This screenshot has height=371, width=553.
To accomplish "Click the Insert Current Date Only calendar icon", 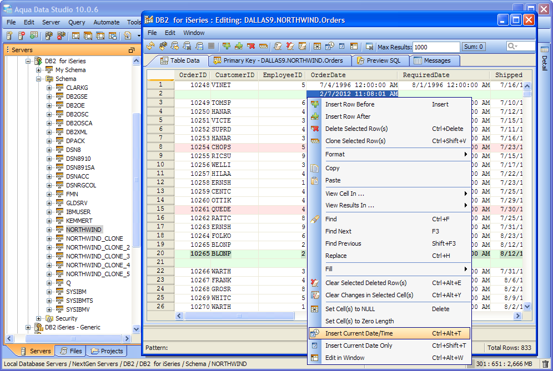I will 341,46.
